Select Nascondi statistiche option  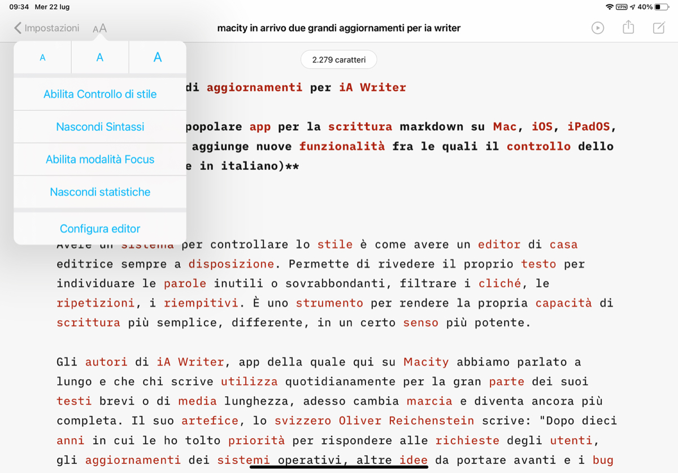click(x=100, y=192)
